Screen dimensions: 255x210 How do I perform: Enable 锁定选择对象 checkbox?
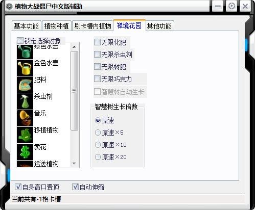click(20, 41)
